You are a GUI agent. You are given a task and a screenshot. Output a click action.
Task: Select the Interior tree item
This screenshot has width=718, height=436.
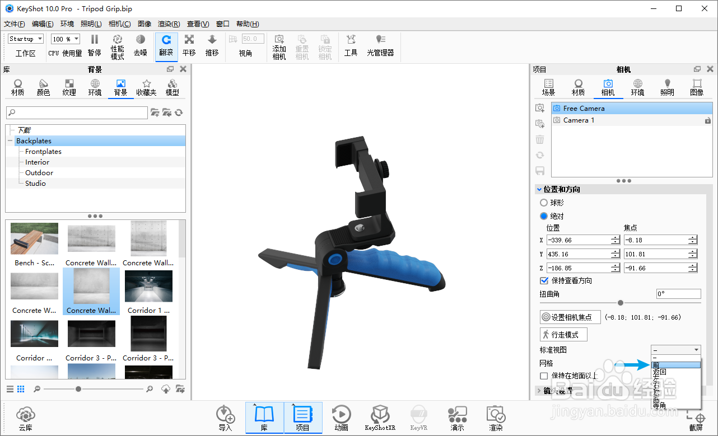[x=37, y=162]
